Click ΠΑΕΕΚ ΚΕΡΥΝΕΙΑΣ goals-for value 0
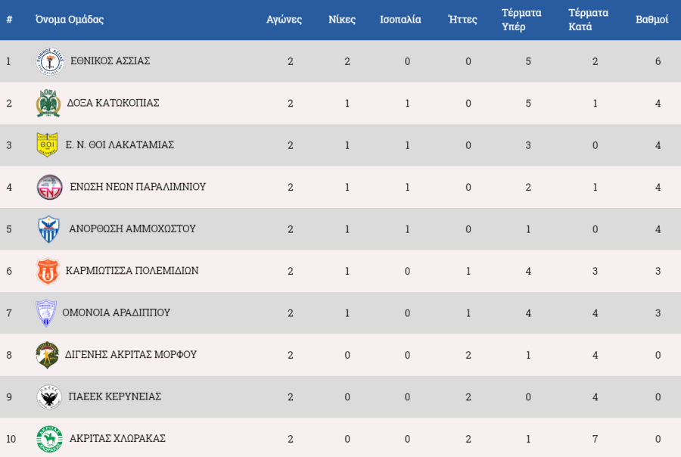The width and height of the screenshot is (681, 457). coord(528,397)
